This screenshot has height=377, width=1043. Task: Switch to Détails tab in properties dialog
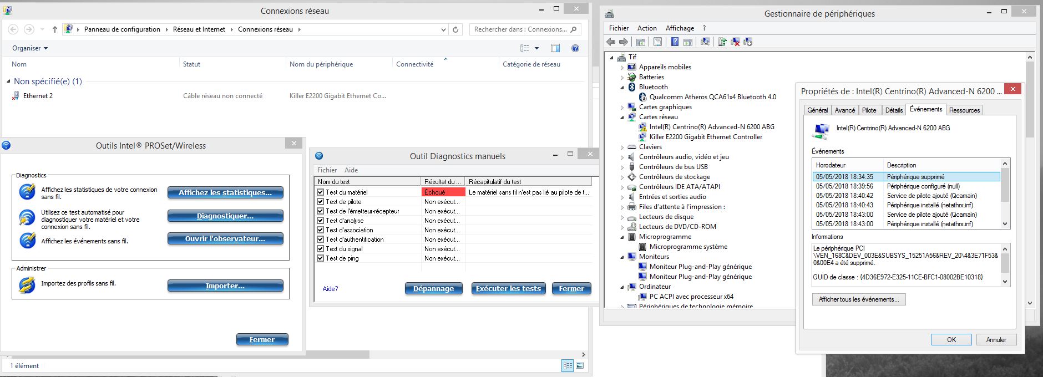[x=894, y=110]
